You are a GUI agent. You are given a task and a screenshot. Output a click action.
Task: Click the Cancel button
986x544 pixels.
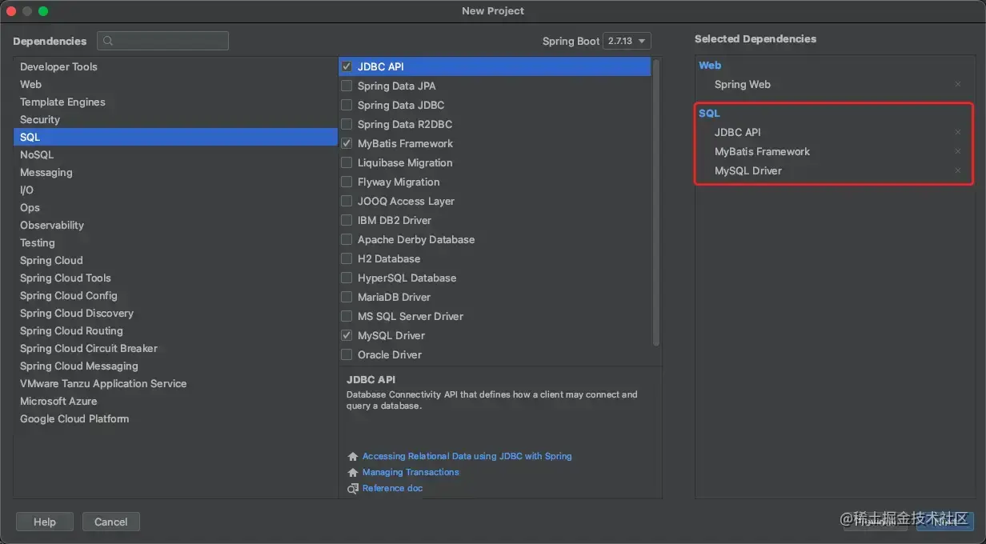coord(110,522)
